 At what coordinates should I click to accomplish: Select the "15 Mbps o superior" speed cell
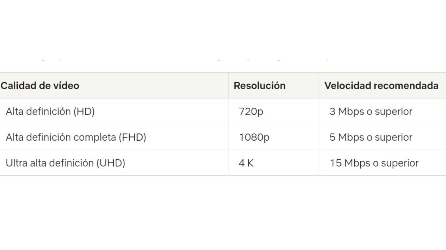coord(374,163)
